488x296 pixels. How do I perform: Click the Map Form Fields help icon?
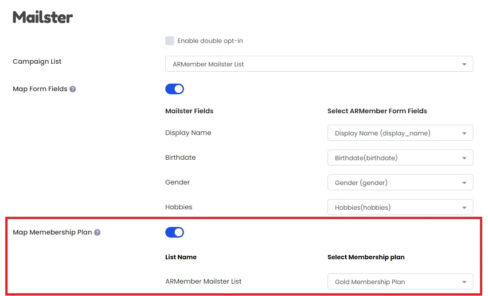click(73, 89)
